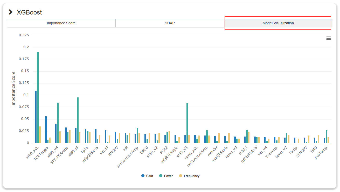Click the blue Gain legend dot

(x=143, y=176)
